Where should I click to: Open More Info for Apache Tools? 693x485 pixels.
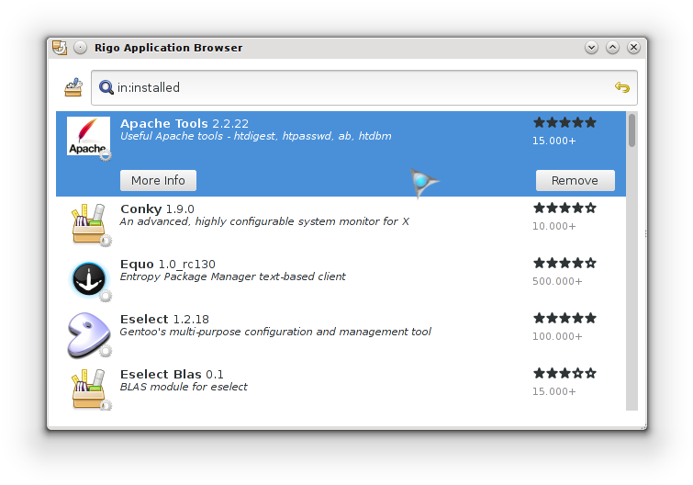[158, 180]
